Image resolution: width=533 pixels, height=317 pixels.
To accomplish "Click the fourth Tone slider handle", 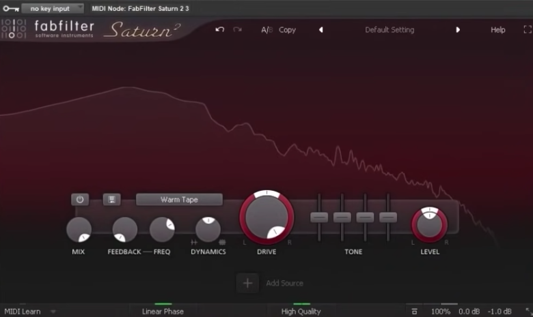I will point(388,217).
